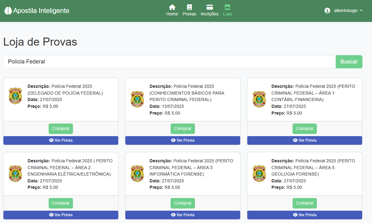Click Contábil-Financeira exam badge image

coord(259,99)
